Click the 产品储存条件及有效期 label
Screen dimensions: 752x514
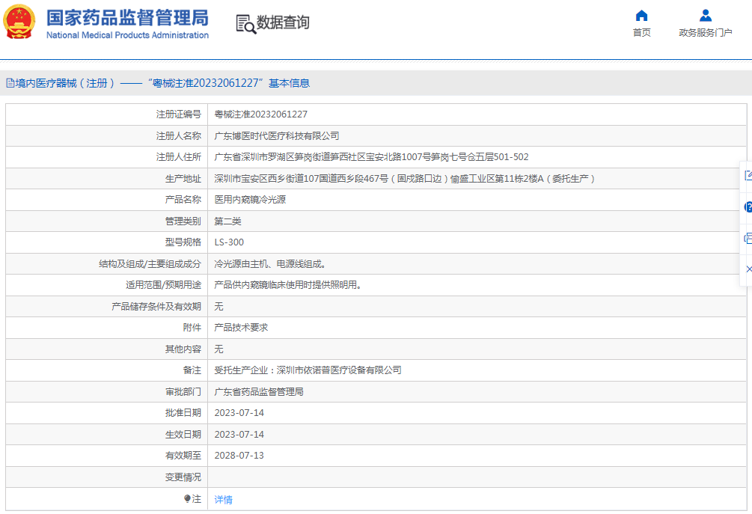point(156,307)
